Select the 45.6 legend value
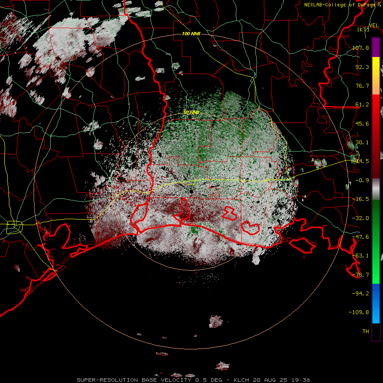 click(362, 123)
